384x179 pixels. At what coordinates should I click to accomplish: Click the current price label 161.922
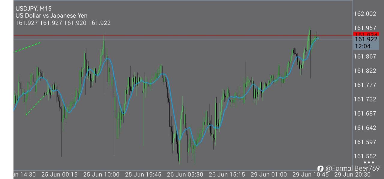pos(366,39)
